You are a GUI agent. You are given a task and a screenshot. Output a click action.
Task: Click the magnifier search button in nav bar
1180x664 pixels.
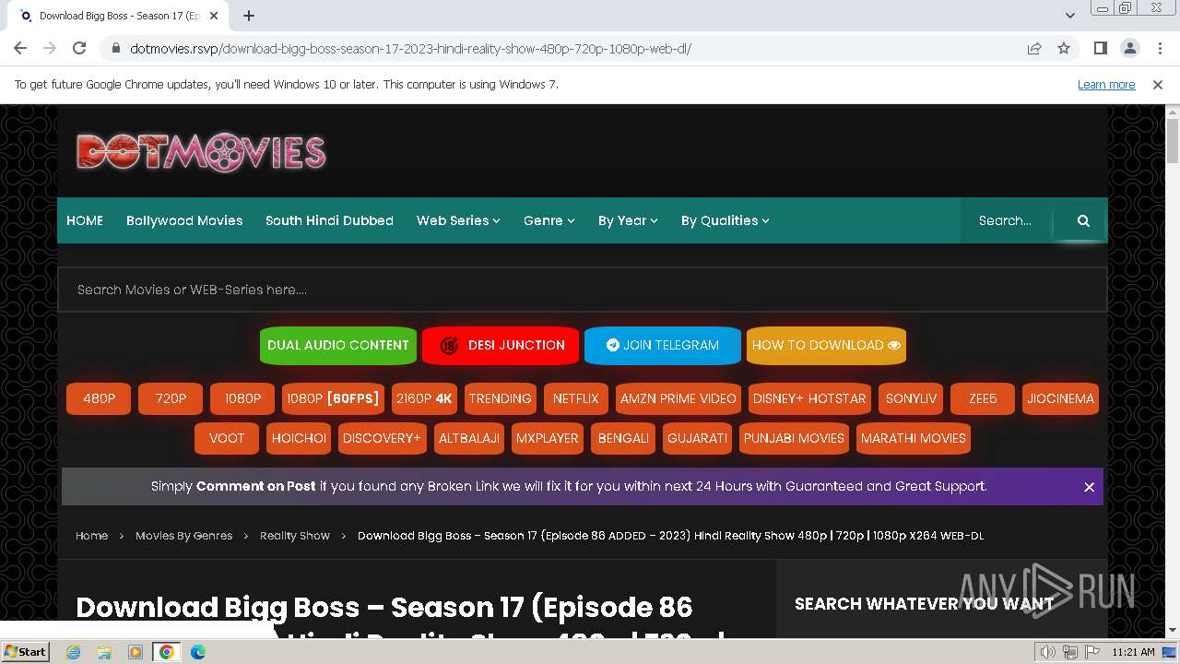1083,220
